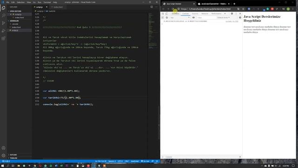
Task: Open Windows taskbar search
Action: tap(8, 166)
